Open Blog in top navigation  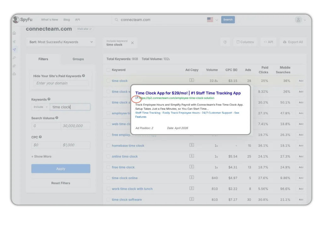(67, 20)
